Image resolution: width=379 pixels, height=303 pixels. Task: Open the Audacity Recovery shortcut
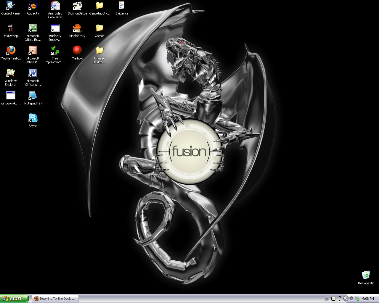click(55, 33)
